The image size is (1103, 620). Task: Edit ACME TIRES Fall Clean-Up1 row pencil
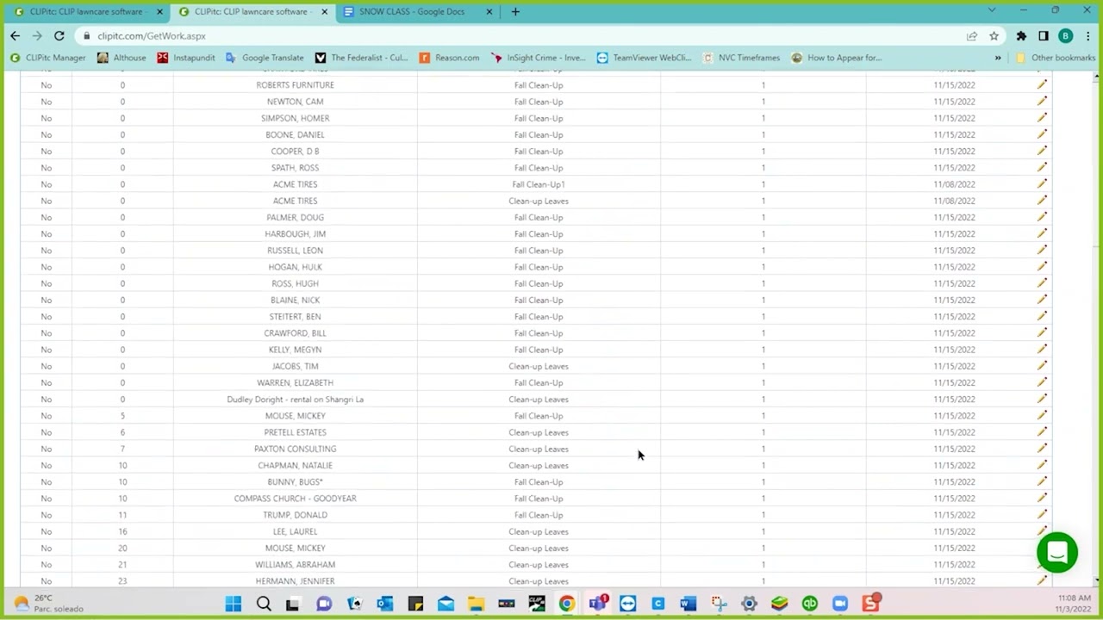(x=1042, y=183)
